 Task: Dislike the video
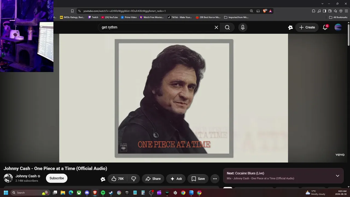click(x=134, y=179)
